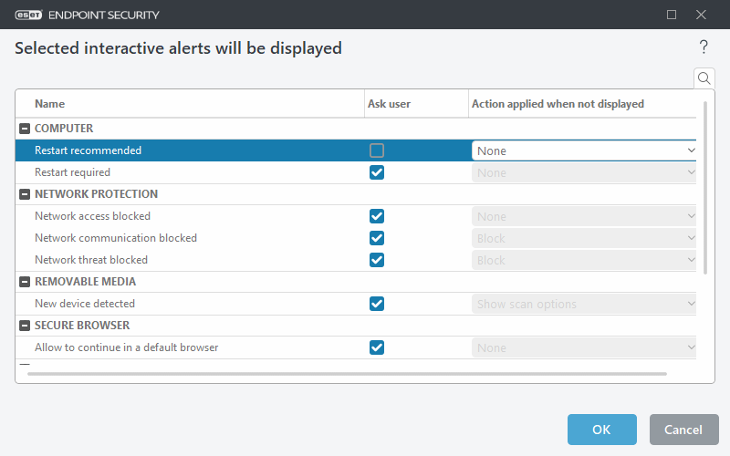Maximize the Endpoint Security window
Viewport: 730px width, 456px height.
point(672,15)
